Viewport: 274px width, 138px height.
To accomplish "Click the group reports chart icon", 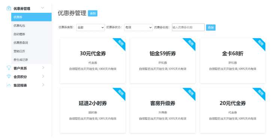I will click(9, 85).
